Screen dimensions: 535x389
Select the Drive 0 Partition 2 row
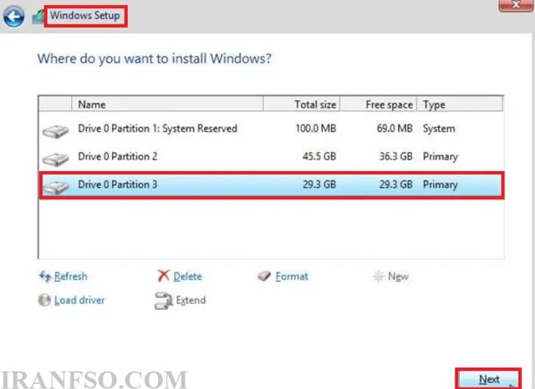pyautogui.click(x=271, y=157)
